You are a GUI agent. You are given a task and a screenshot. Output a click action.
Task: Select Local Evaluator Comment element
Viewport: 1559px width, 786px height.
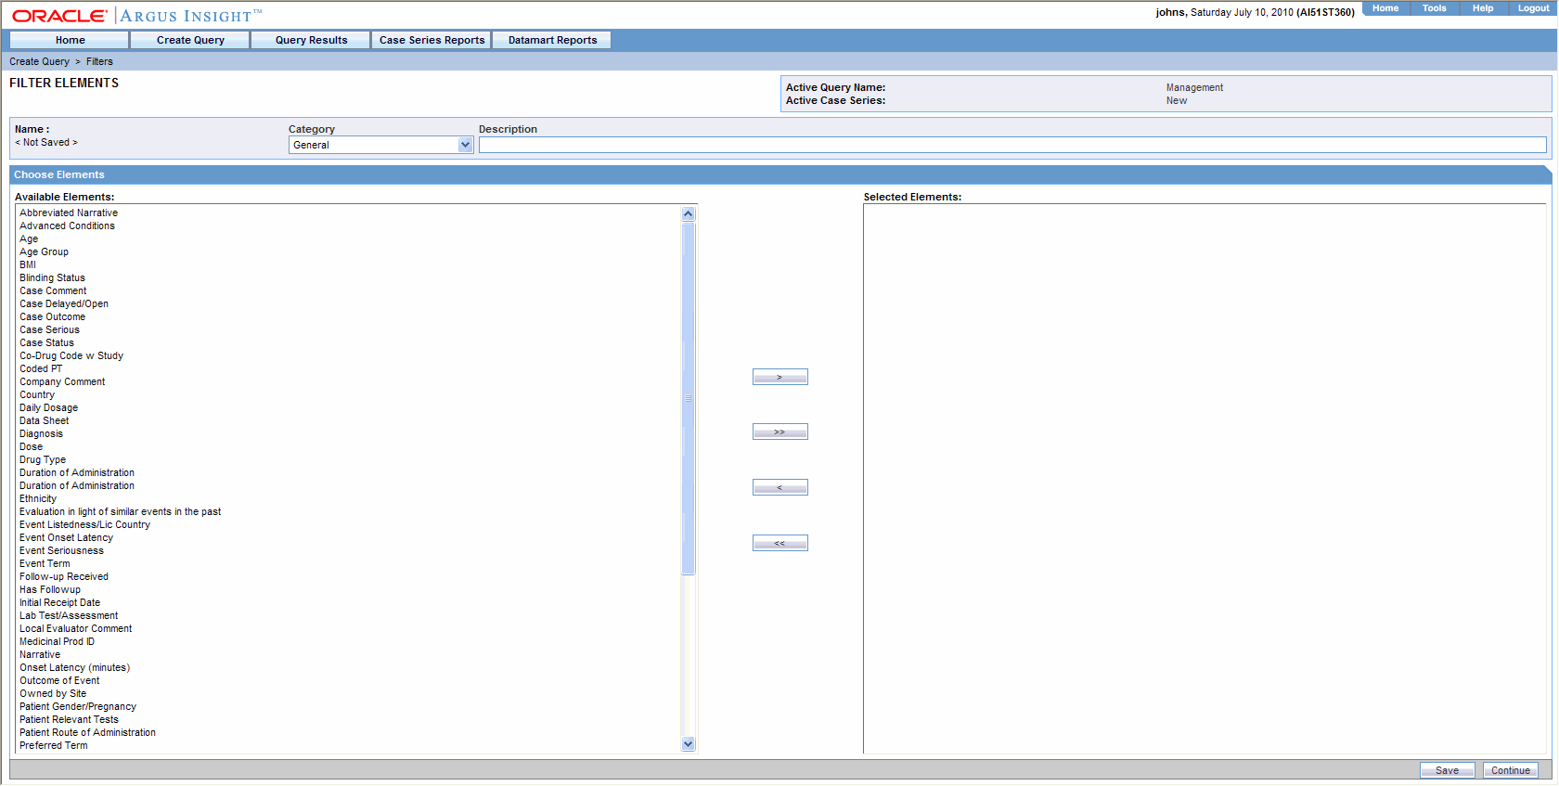76,628
